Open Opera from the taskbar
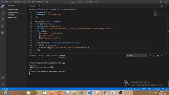This screenshot has height=95, width=169. coord(59,93)
